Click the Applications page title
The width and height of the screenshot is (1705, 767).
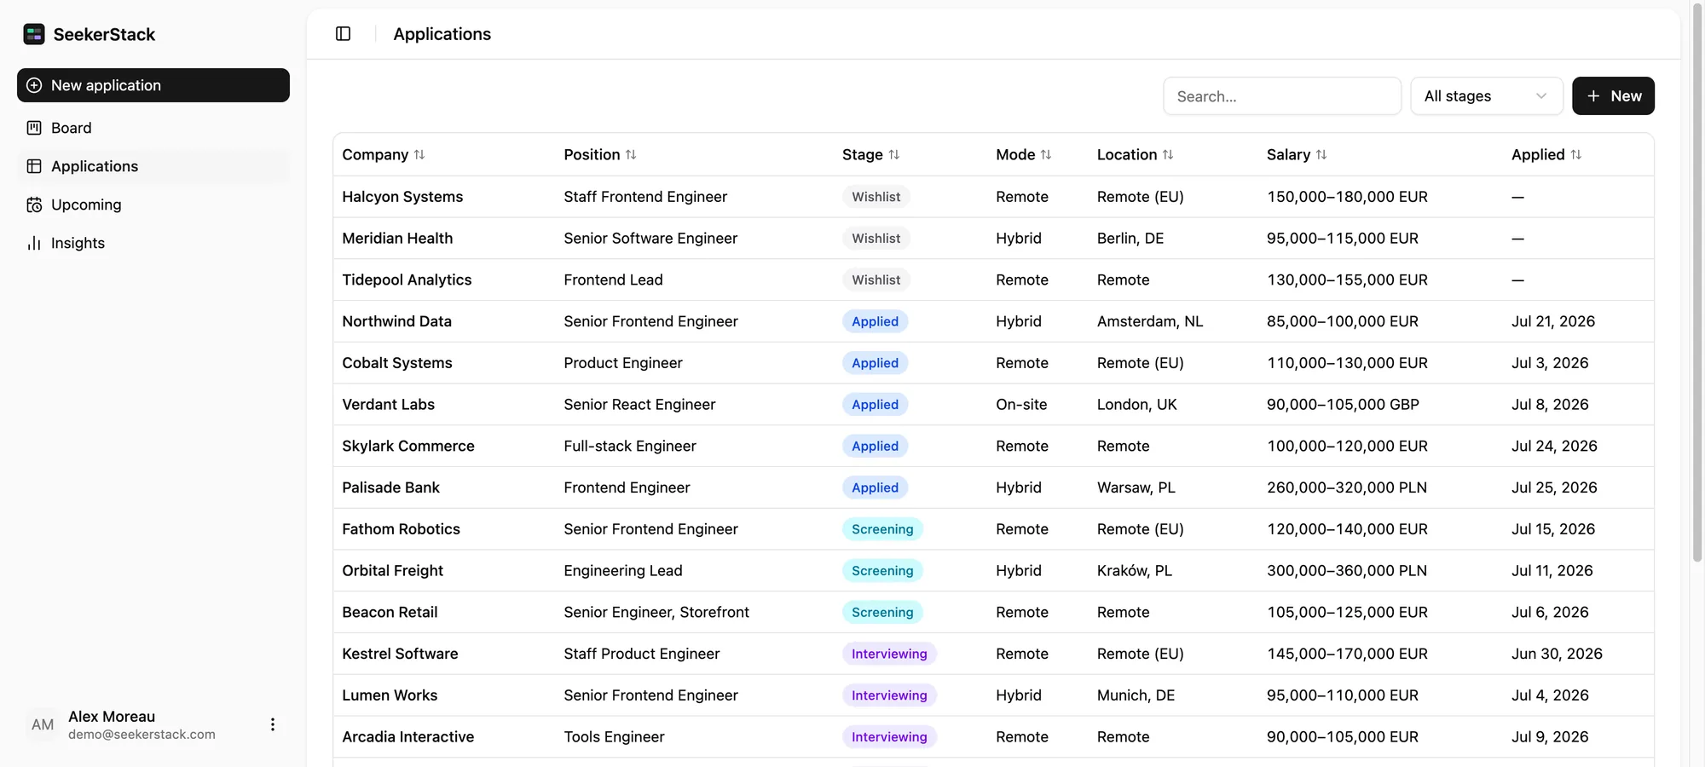pyautogui.click(x=442, y=34)
